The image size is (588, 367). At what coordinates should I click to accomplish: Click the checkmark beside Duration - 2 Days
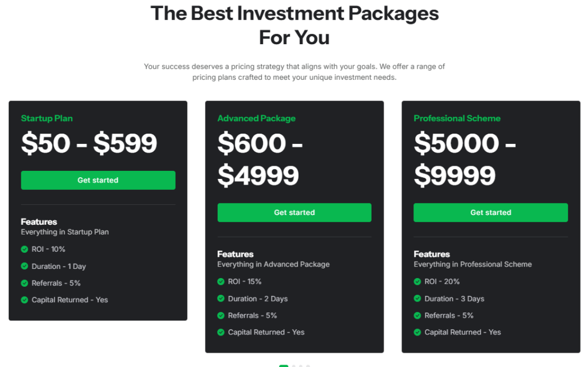point(221,299)
